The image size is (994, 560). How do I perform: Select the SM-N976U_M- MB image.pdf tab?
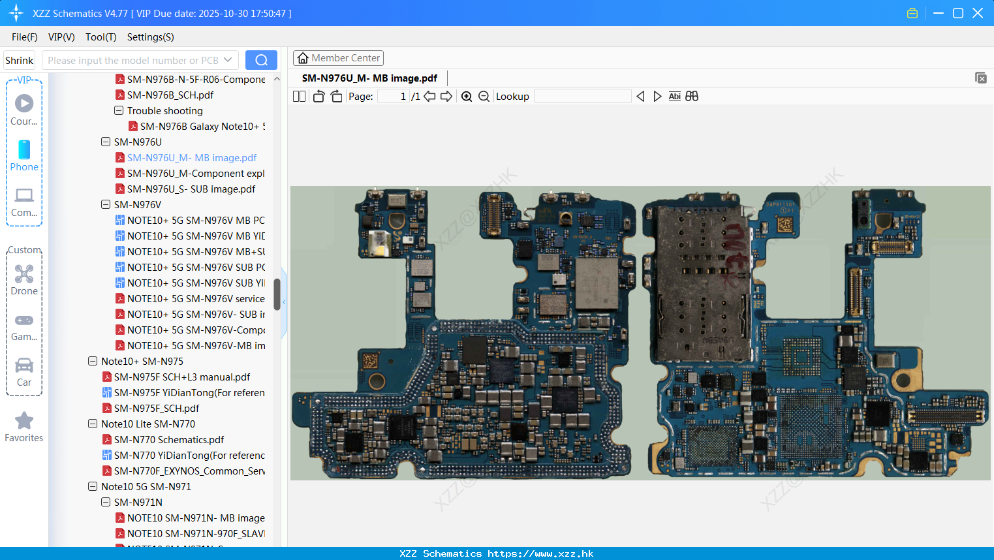click(x=369, y=78)
